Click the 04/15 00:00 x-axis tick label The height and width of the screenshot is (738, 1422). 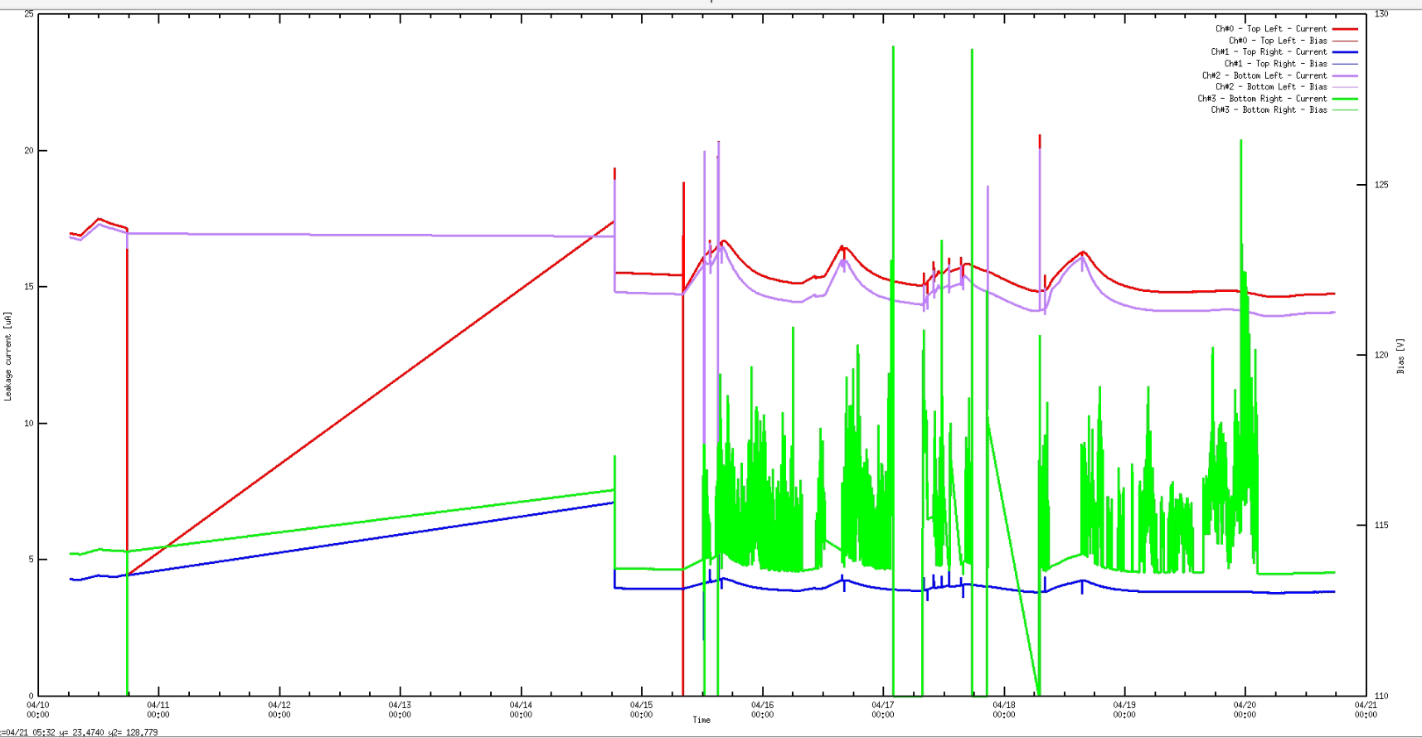[x=641, y=710]
